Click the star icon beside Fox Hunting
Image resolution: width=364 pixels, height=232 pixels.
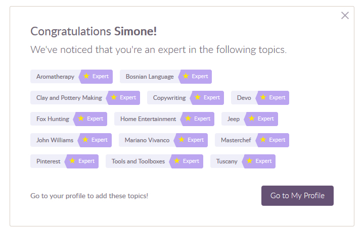81,119
